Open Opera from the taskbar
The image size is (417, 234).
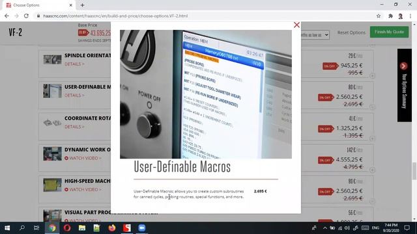[67, 228]
